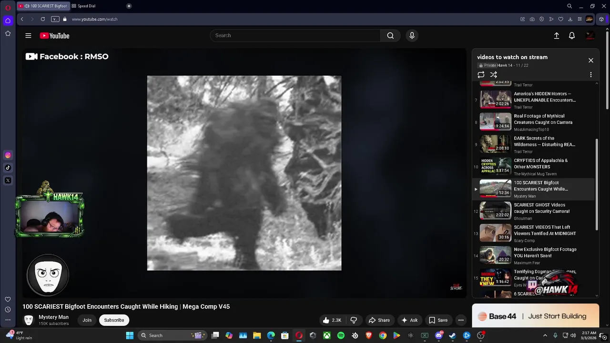Select CRYPTIDS of Appalachia playlist item
Image resolution: width=610 pixels, height=343 pixels.
coord(533,167)
